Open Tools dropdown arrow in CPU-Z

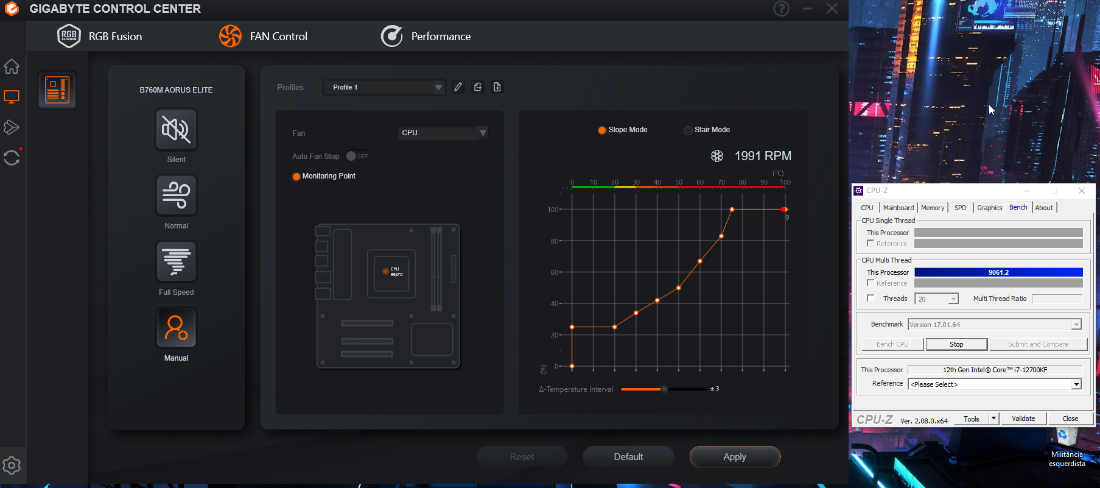[x=993, y=419]
